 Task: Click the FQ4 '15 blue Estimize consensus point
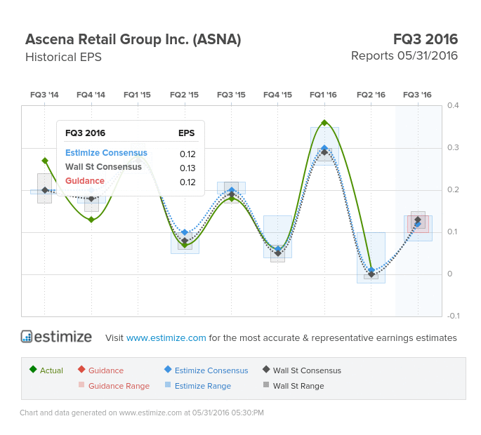(278, 249)
